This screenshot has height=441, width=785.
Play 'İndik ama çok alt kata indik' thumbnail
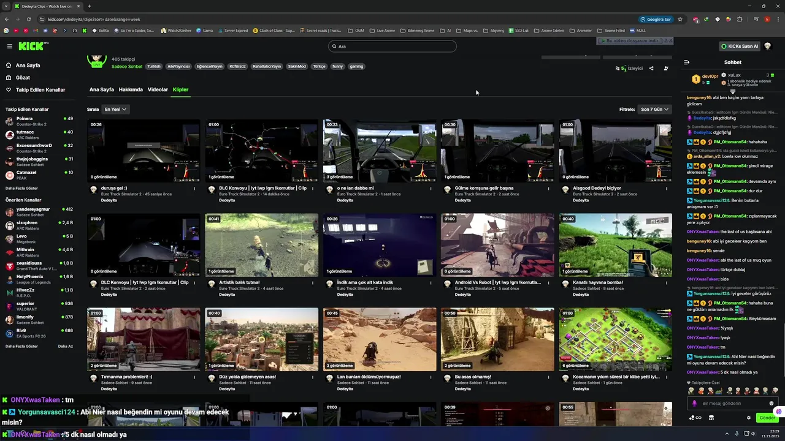(x=380, y=245)
